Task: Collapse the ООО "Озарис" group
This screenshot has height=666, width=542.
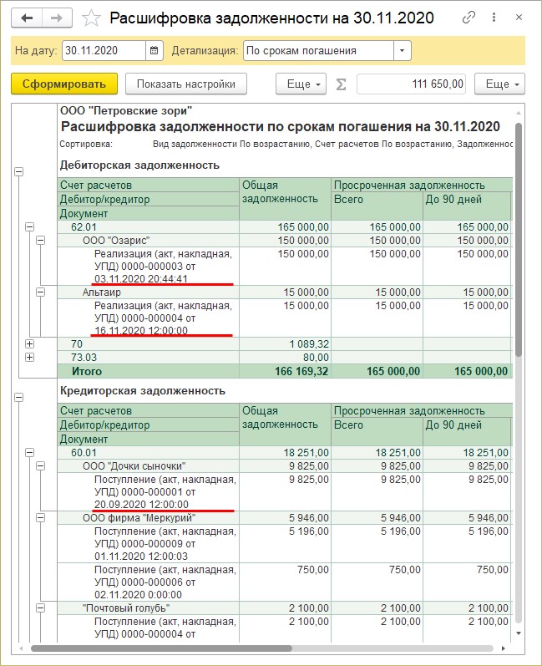Action: [40, 241]
